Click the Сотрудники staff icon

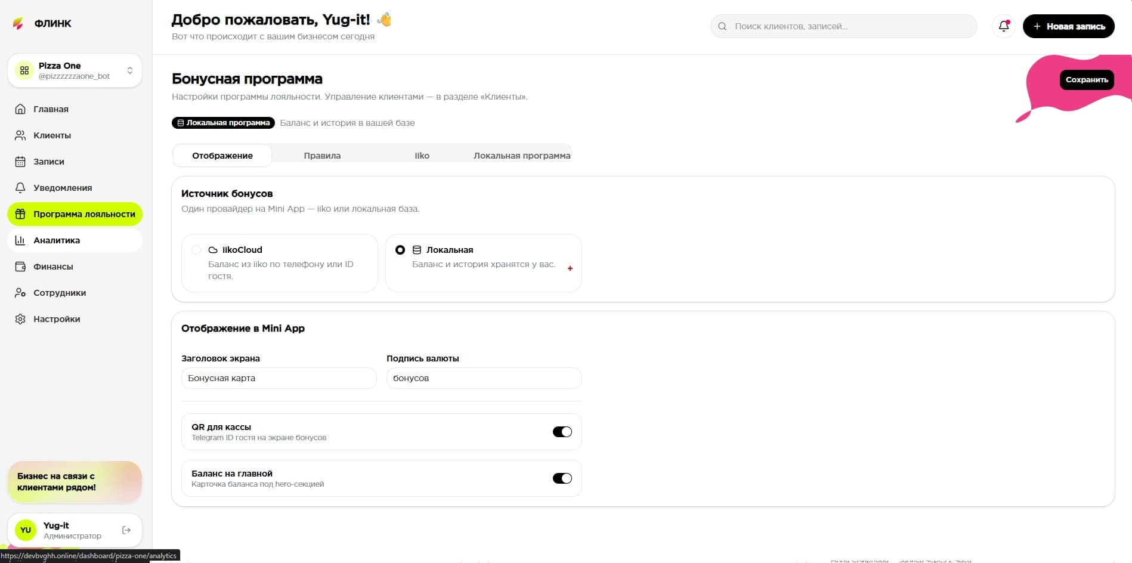(x=20, y=293)
